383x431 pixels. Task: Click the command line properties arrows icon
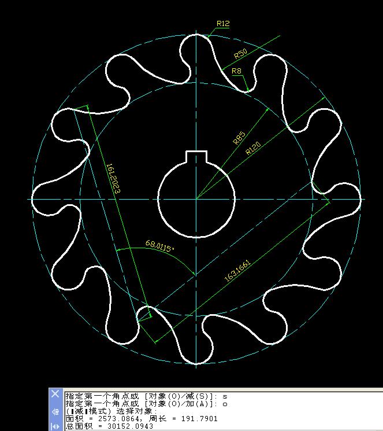click(x=55, y=426)
